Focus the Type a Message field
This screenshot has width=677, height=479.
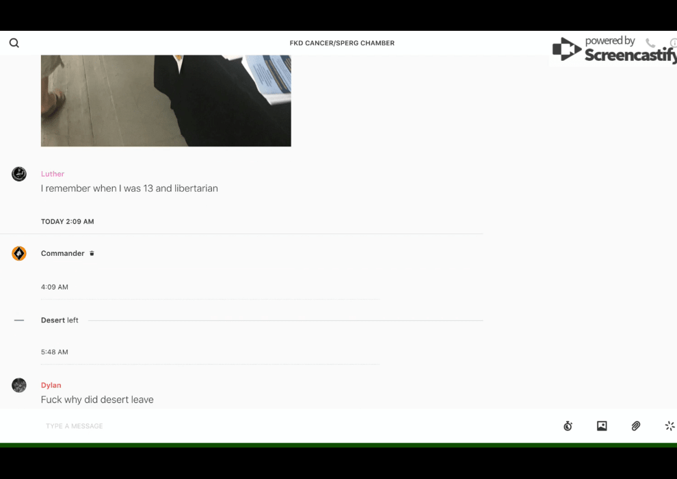[x=274, y=426]
